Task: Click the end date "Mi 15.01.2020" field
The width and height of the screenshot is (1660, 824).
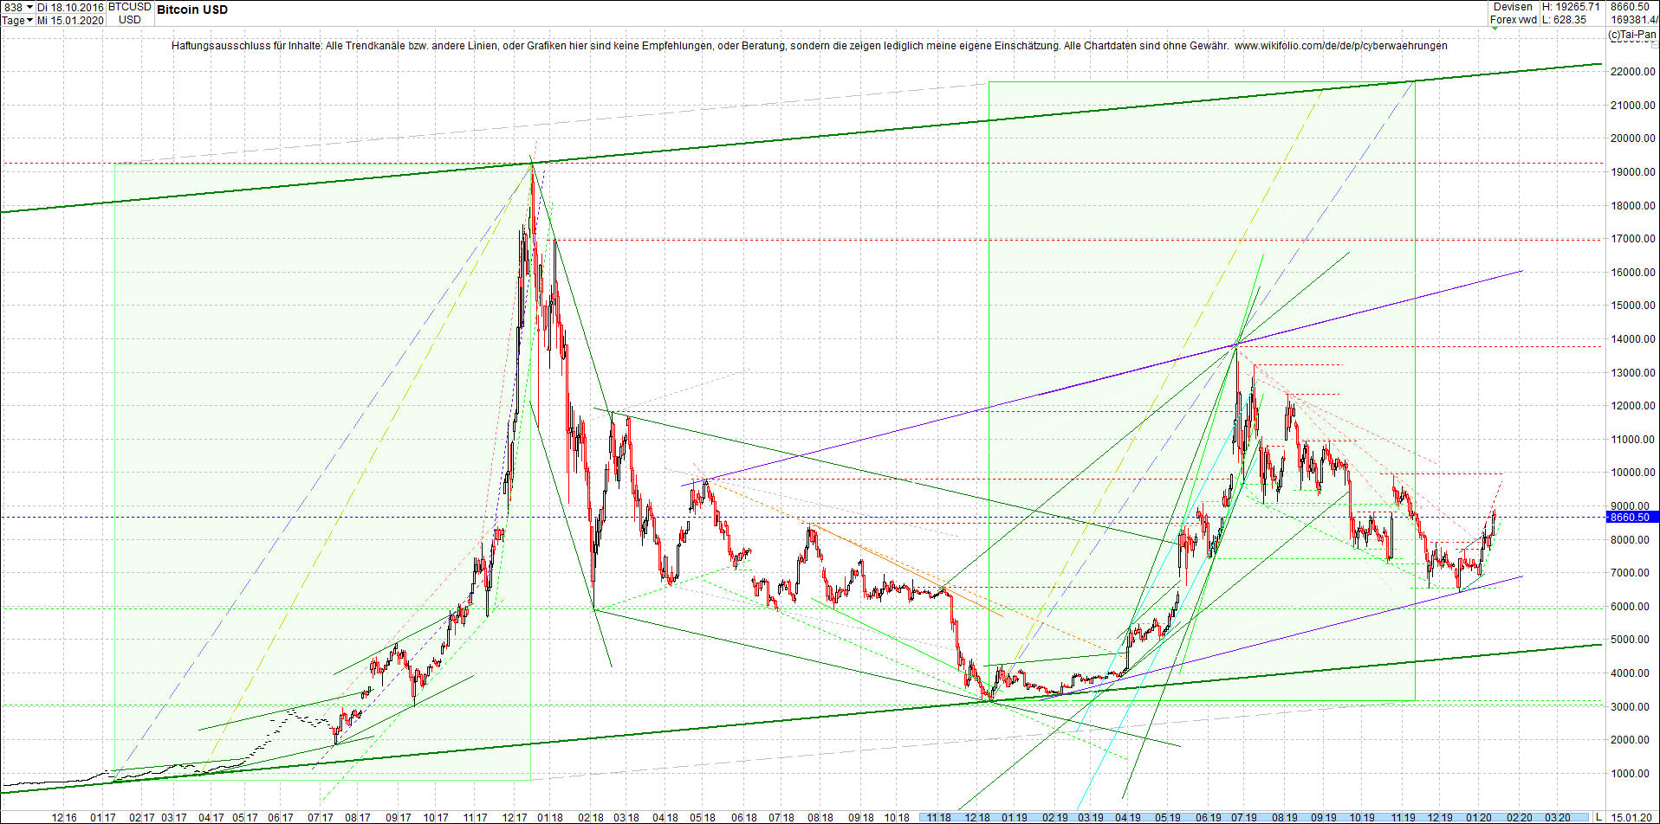Action: point(68,20)
